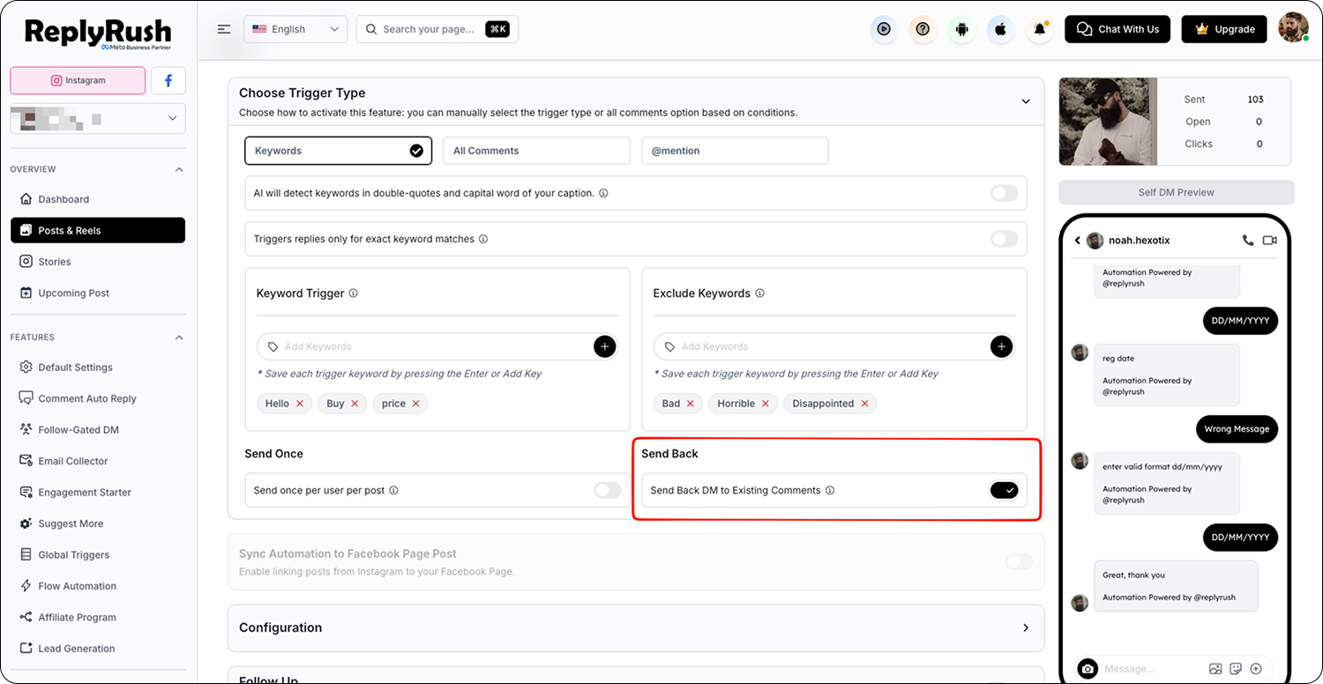Collapse the Overview sidebar section
1323x684 pixels.
tap(179, 169)
